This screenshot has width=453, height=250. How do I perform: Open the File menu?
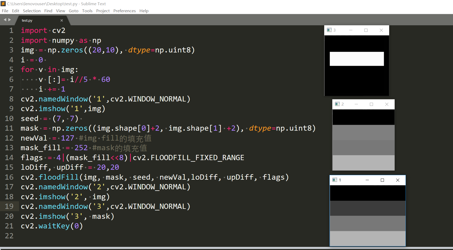[5, 11]
